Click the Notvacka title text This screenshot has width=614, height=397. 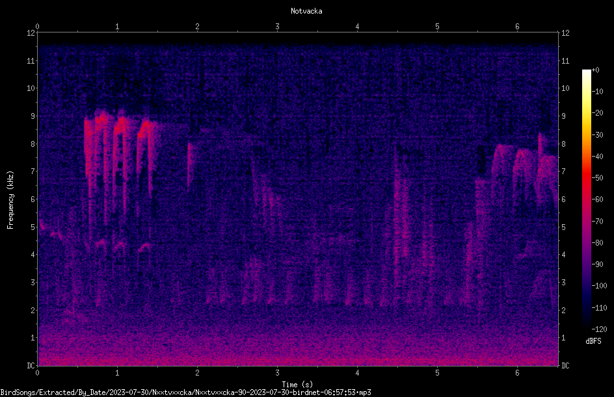pyautogui.click(x=306, y=11)
